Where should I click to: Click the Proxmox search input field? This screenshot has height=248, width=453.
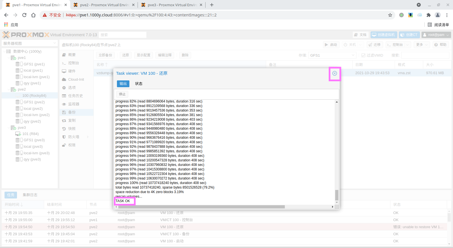(x=123, y=35)
